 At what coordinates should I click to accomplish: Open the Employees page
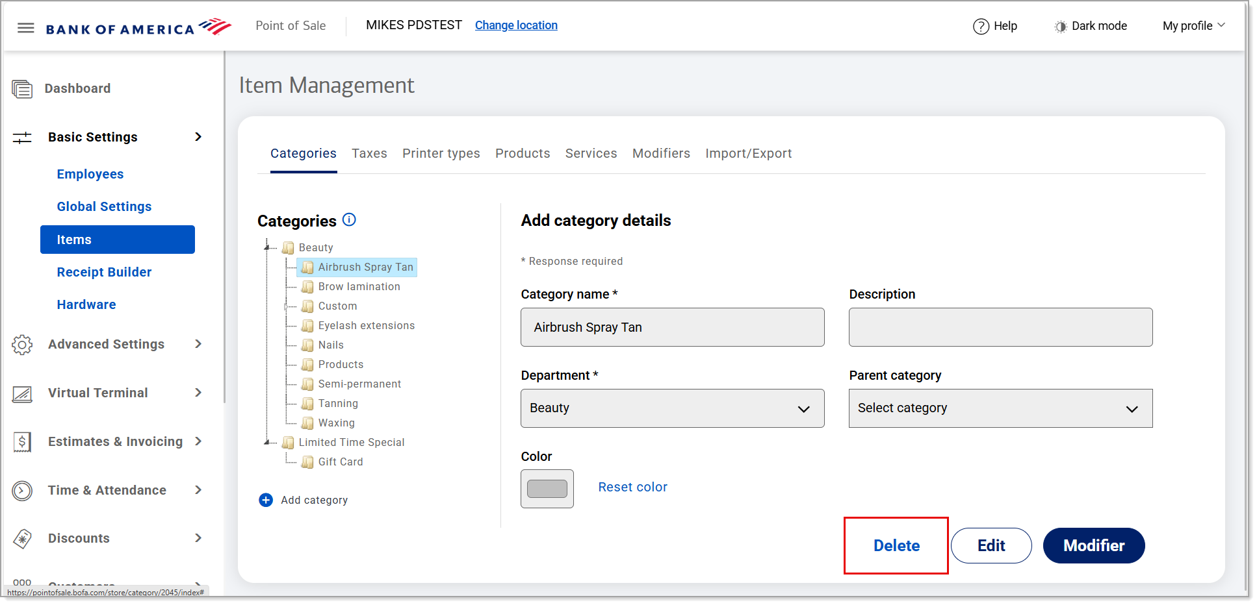(90, 174)
